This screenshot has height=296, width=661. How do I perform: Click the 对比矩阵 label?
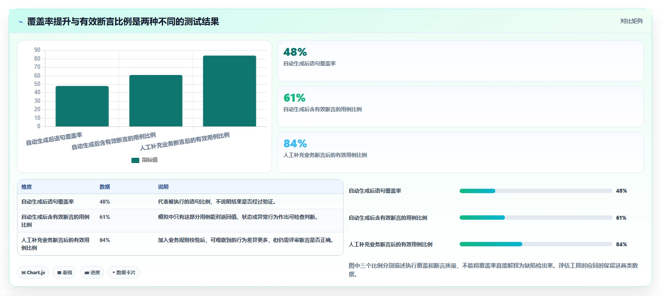pyautogui.click(x=631, y=21)
